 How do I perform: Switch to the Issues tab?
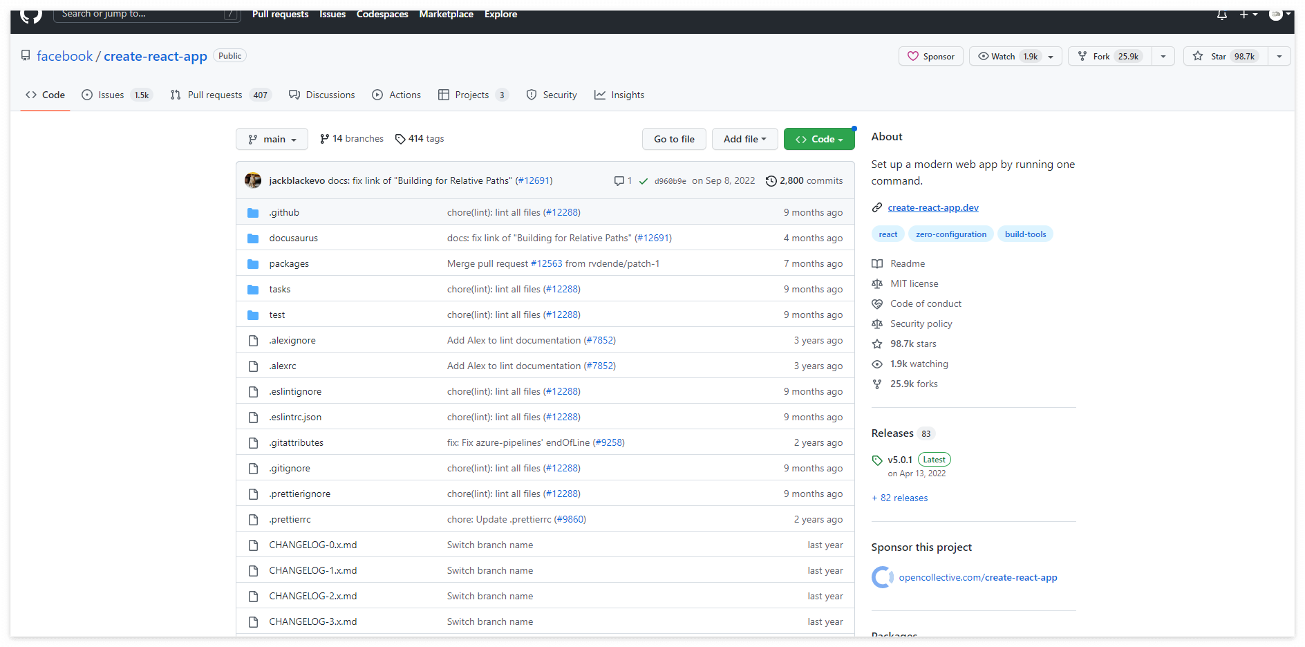[x=116, y=95]
